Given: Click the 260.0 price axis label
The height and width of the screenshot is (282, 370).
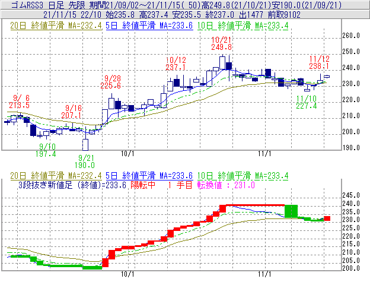Looking at the screenshot, I should [x=351, y=36].
